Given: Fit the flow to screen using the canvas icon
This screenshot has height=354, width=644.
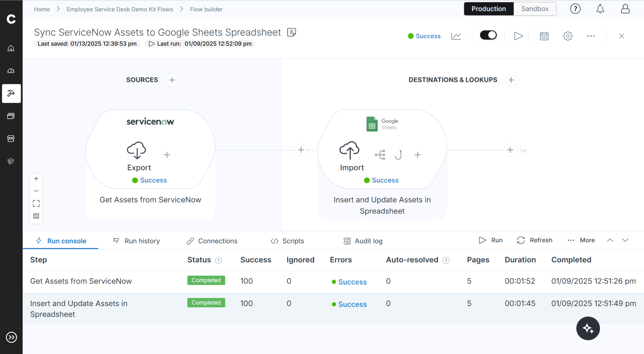Looking at the screenshot, I should coord(36,203).
